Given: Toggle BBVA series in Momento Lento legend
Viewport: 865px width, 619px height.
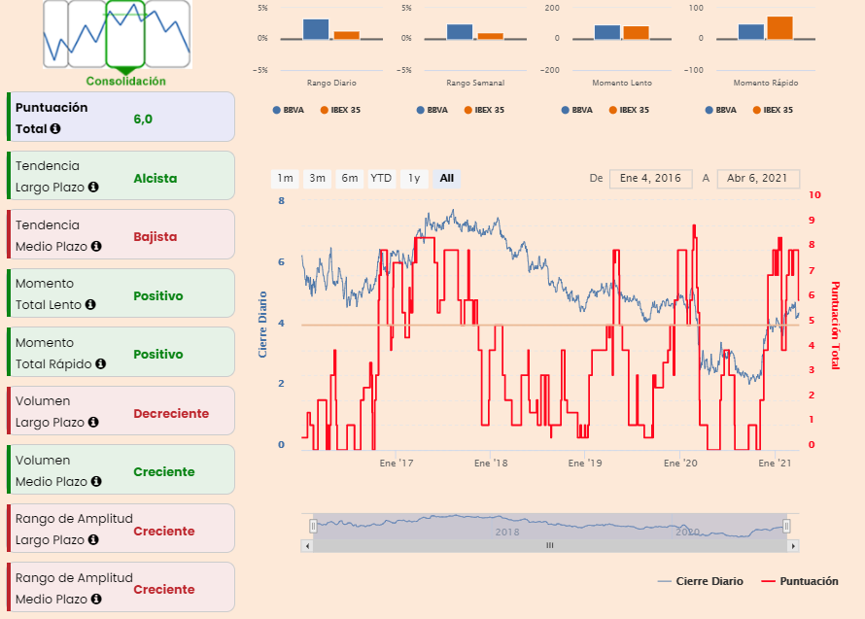Looking at the screenshot, I should click(x=576, y=110).
